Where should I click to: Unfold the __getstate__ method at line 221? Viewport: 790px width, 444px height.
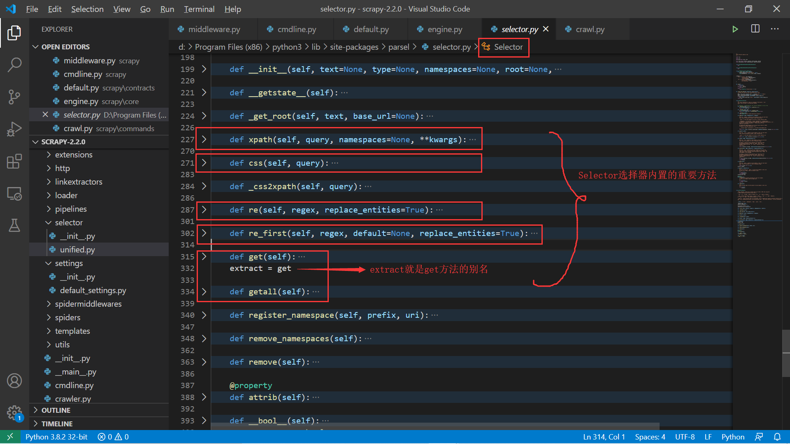tap(204, 92)
